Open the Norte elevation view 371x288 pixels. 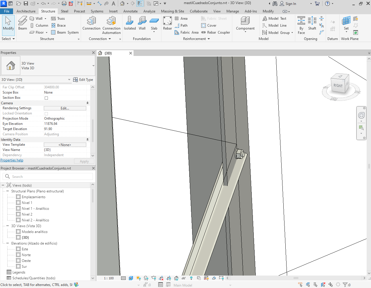[26, 255]
